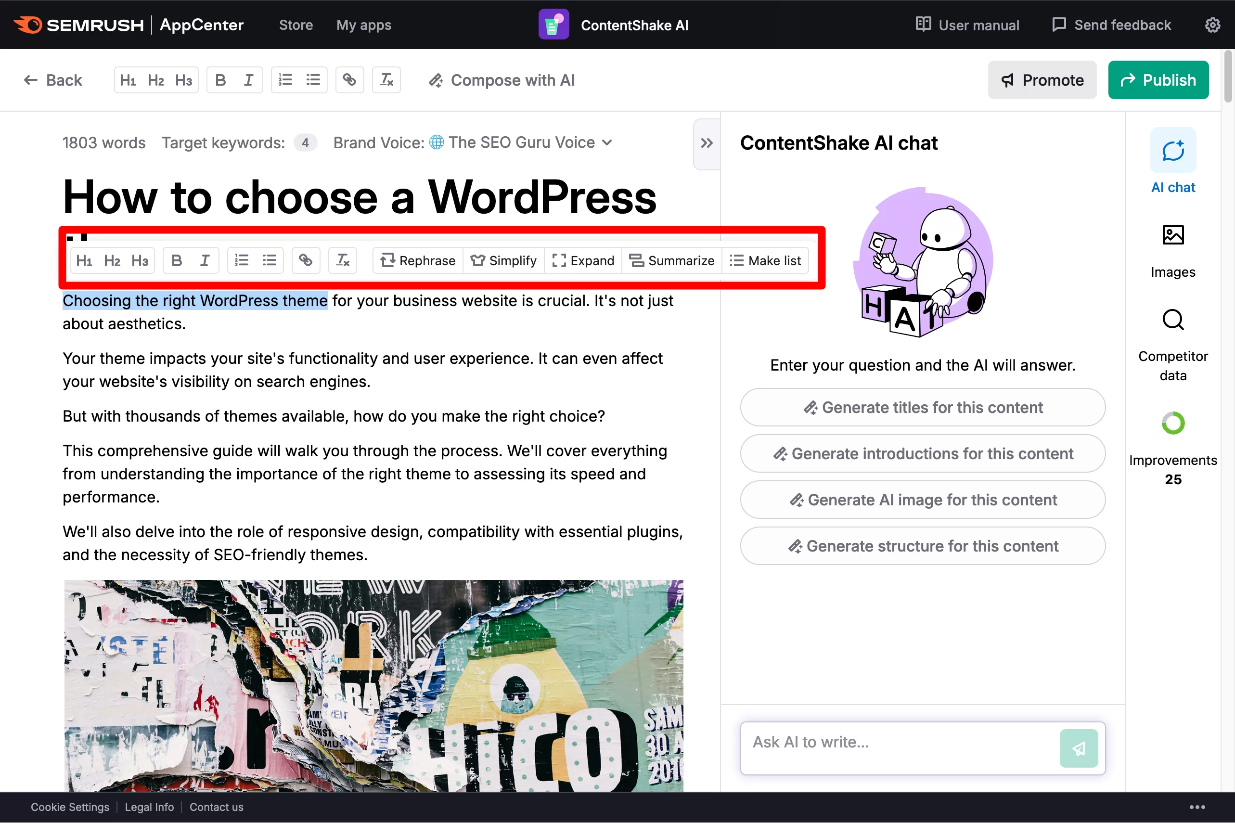
Task: Select the Store menu item
Action: pos(295,25)
